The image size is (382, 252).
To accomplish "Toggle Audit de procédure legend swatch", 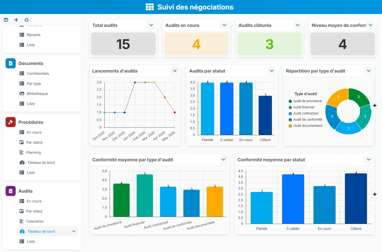I will (290, 101).
